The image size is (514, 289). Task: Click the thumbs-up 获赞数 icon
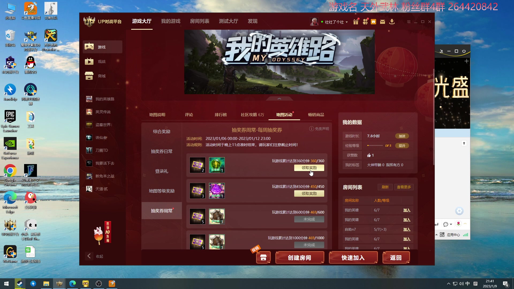pos(369,155)
